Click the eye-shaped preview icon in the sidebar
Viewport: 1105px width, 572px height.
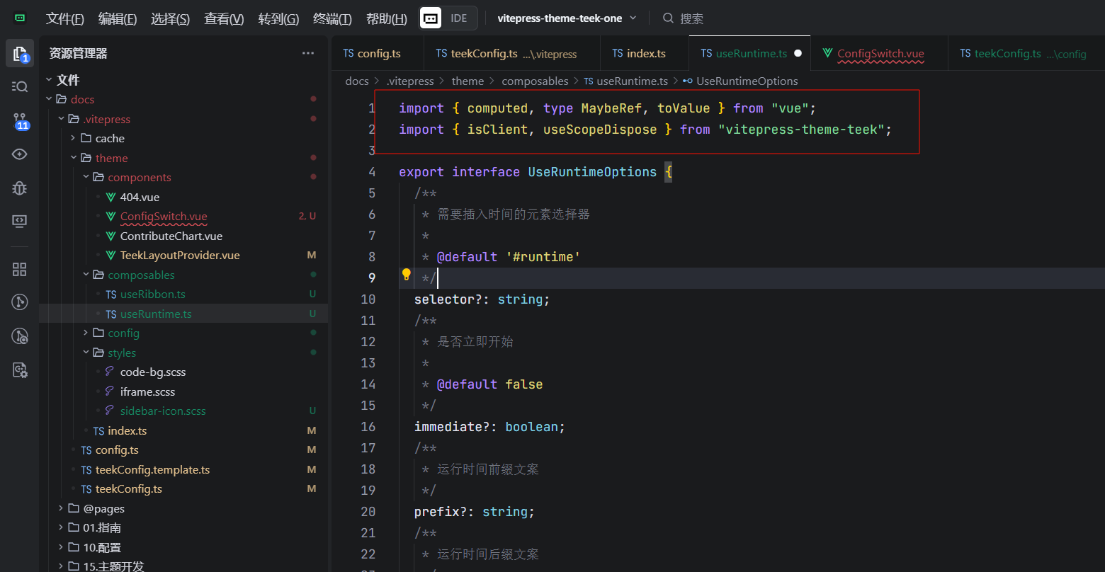tap(20, 154)
